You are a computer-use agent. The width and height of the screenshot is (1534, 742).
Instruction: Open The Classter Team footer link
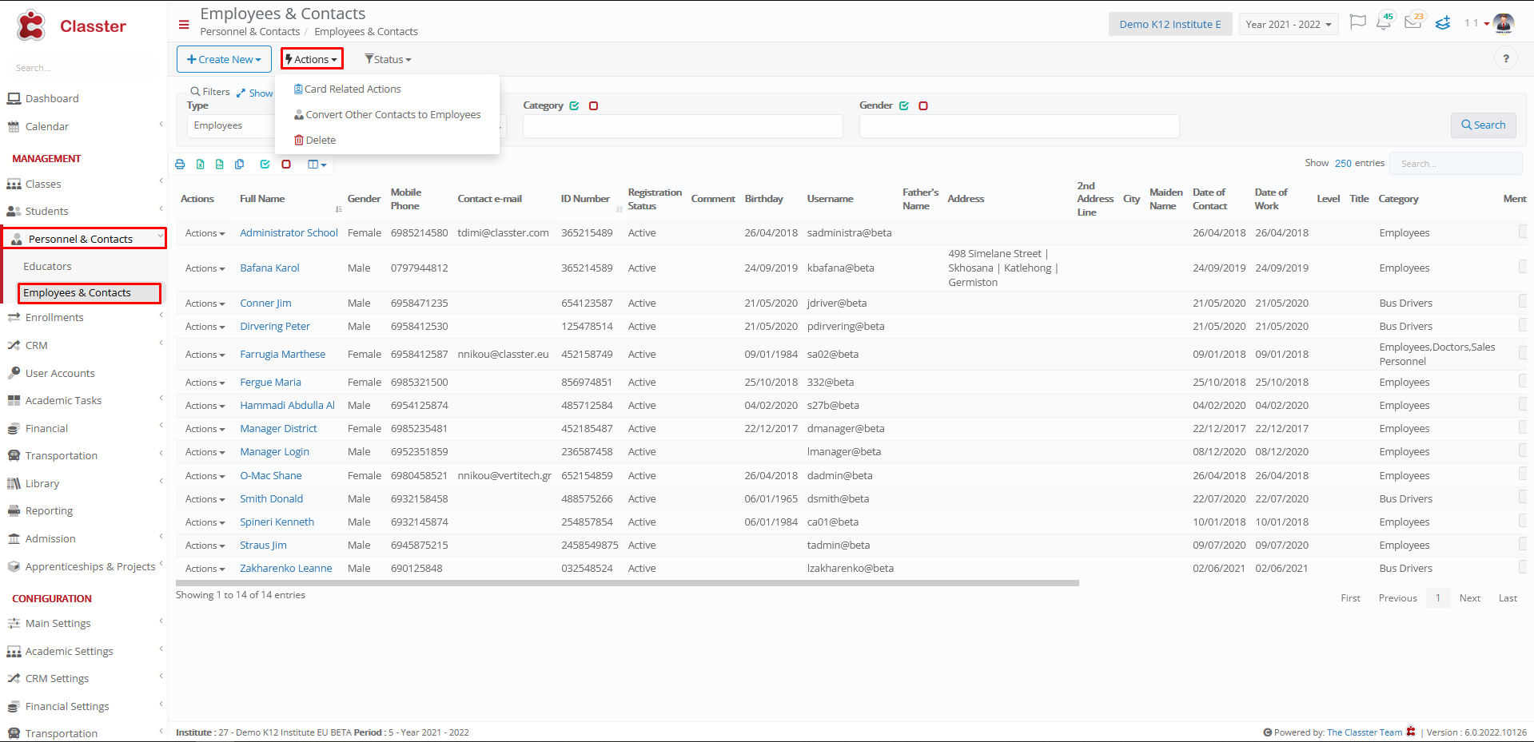pos(1364,732)
